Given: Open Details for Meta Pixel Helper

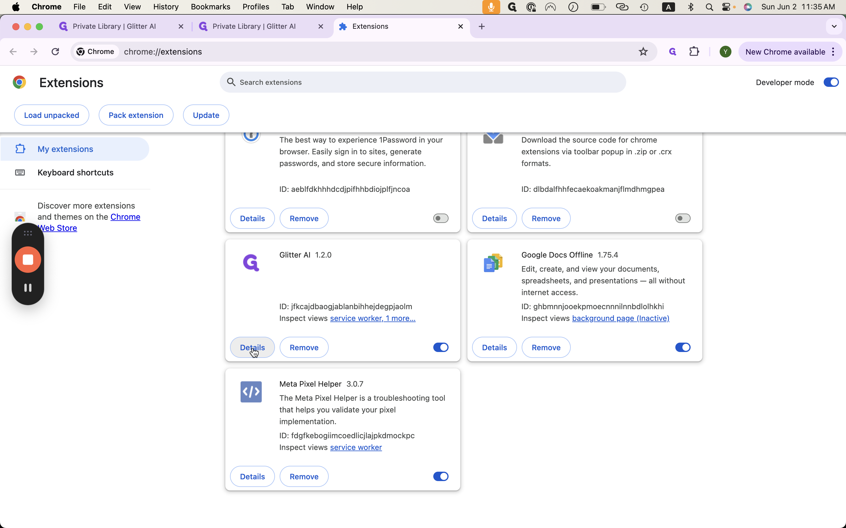Looking at the screenshot, I should [x=252, y=476].
